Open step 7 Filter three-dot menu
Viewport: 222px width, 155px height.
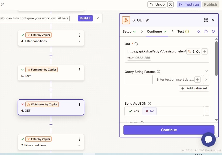pyautogui.click(x=79, y=139)
